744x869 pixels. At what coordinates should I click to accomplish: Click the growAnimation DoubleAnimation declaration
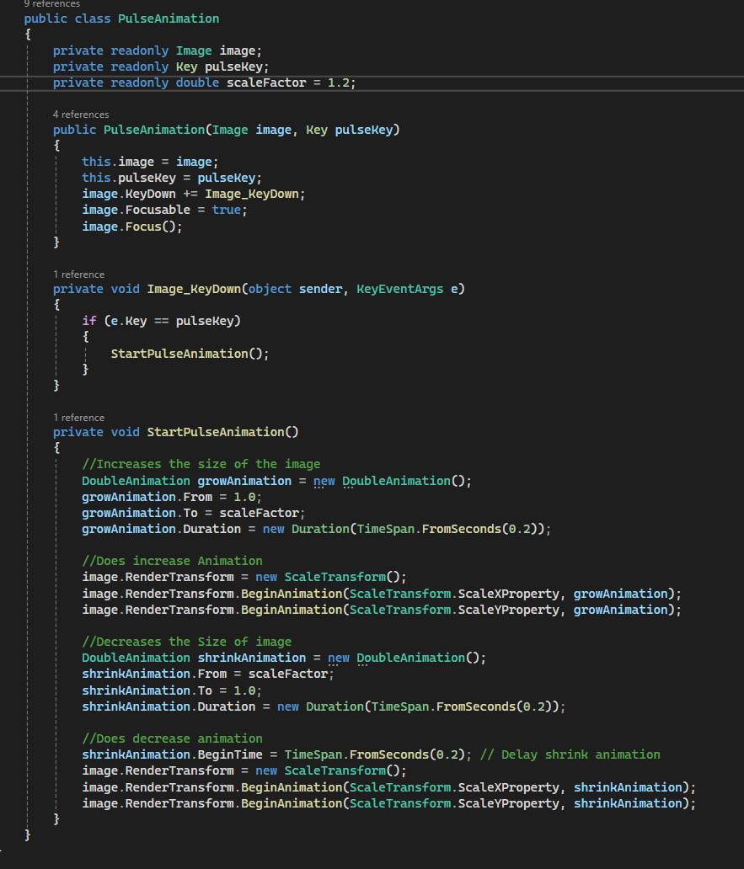pos(244,480)
